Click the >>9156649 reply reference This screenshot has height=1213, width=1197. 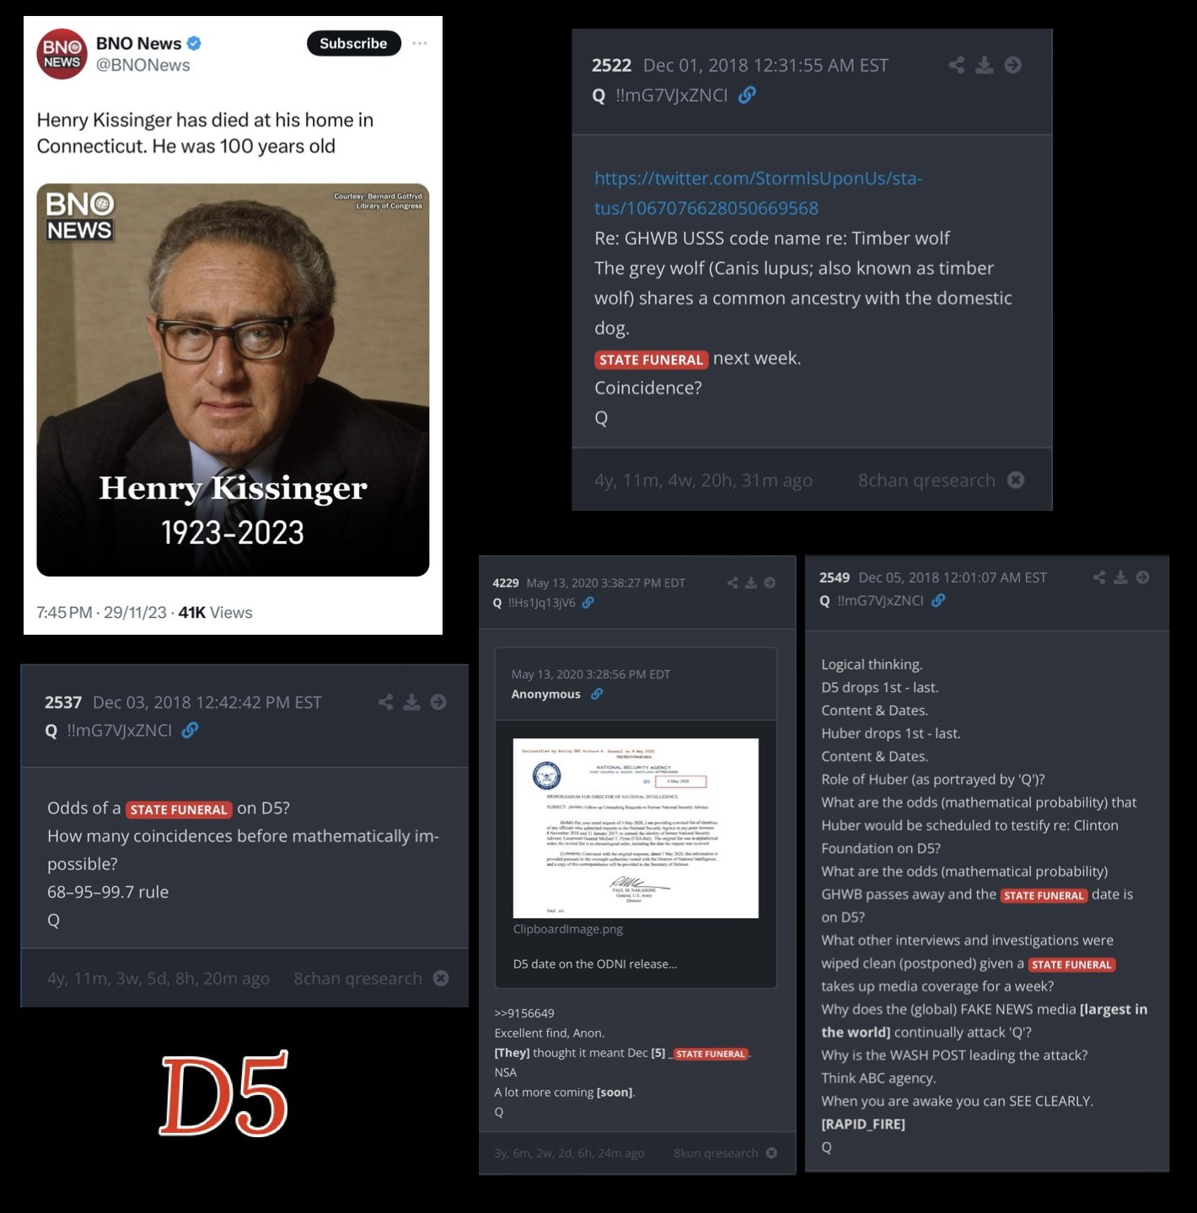(x=524, y=1013)
